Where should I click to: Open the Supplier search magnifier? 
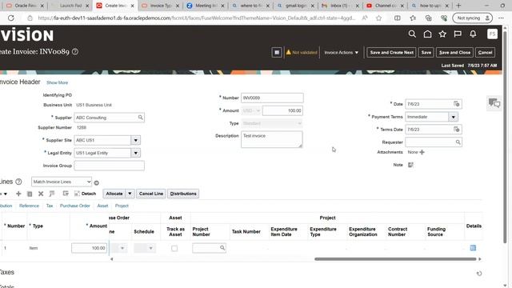pyautogui.click(x=141, y=118)
